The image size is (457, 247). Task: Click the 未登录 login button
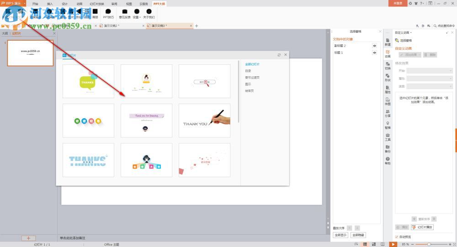(398, 3)
